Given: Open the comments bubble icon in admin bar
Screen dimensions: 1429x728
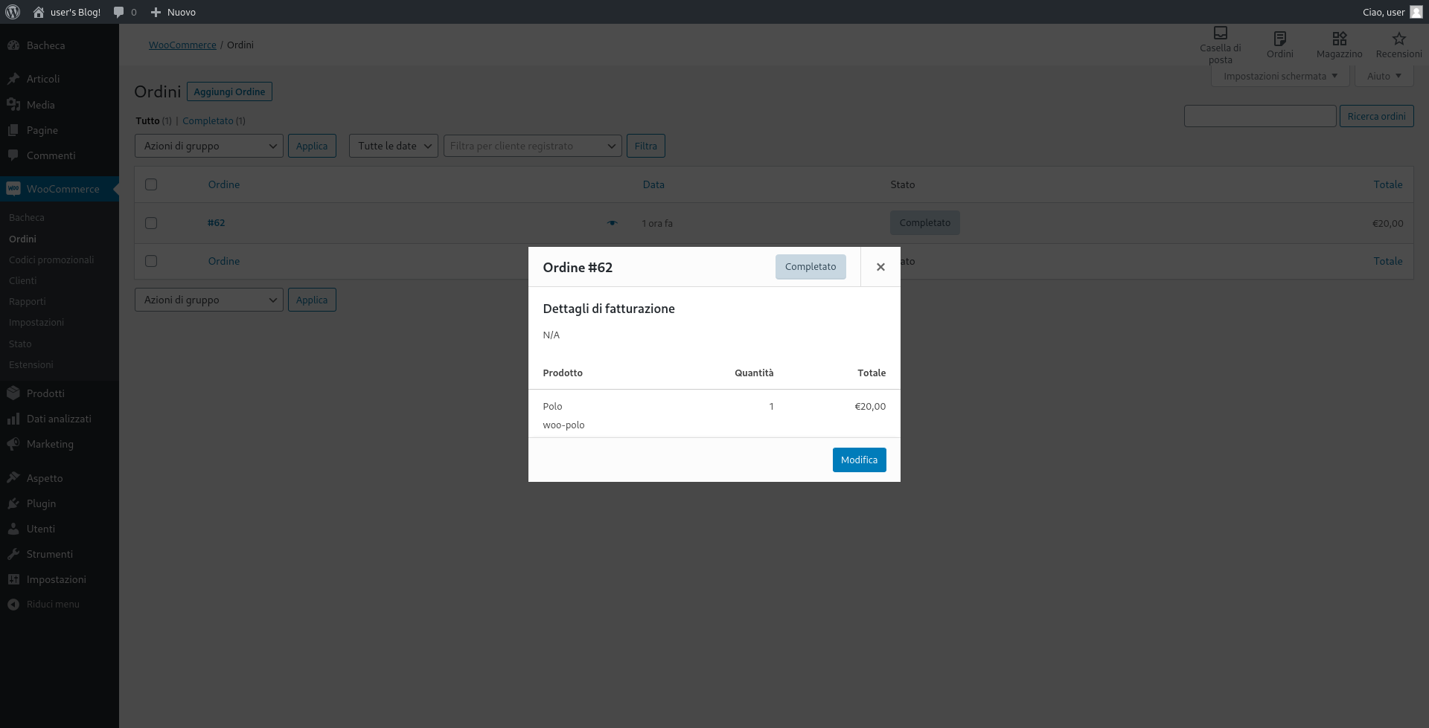Looking at the screenshot, I should tap(118, 13).
